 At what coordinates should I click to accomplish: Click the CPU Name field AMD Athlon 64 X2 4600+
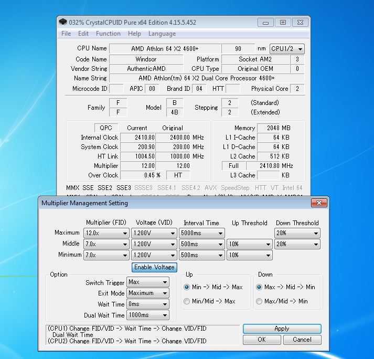click(x=165, y=49)
